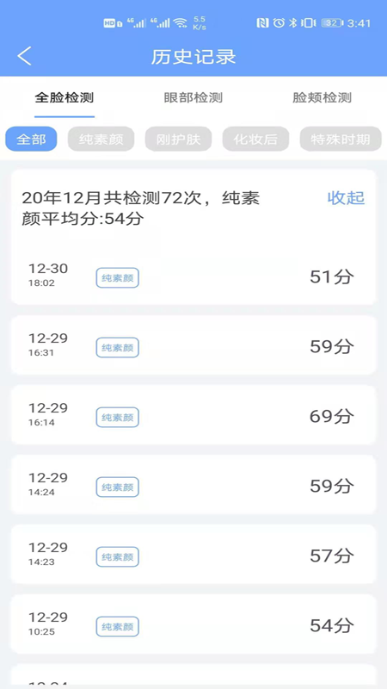Screen dimensions: 387x689
Task: Switch to the 眼部检测 tab
Action: [x=193, y=97]
